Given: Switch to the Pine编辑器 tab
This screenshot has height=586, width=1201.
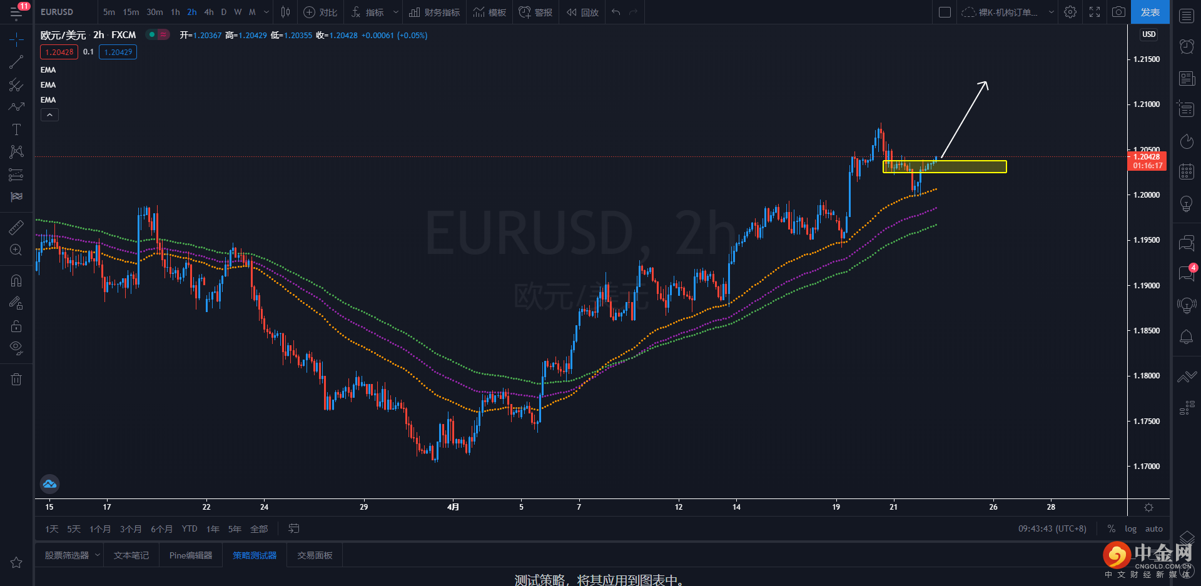Looking at the screenshot, I should tap(191, 555).
